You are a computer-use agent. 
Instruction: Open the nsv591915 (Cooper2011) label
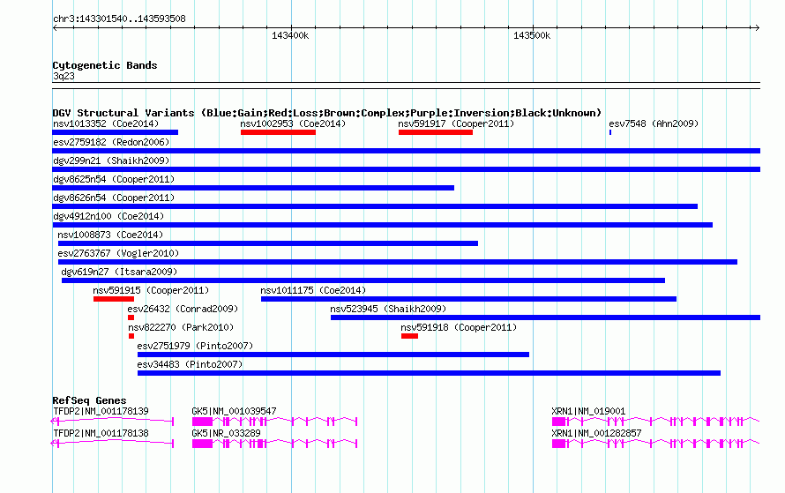click(151, 290)
